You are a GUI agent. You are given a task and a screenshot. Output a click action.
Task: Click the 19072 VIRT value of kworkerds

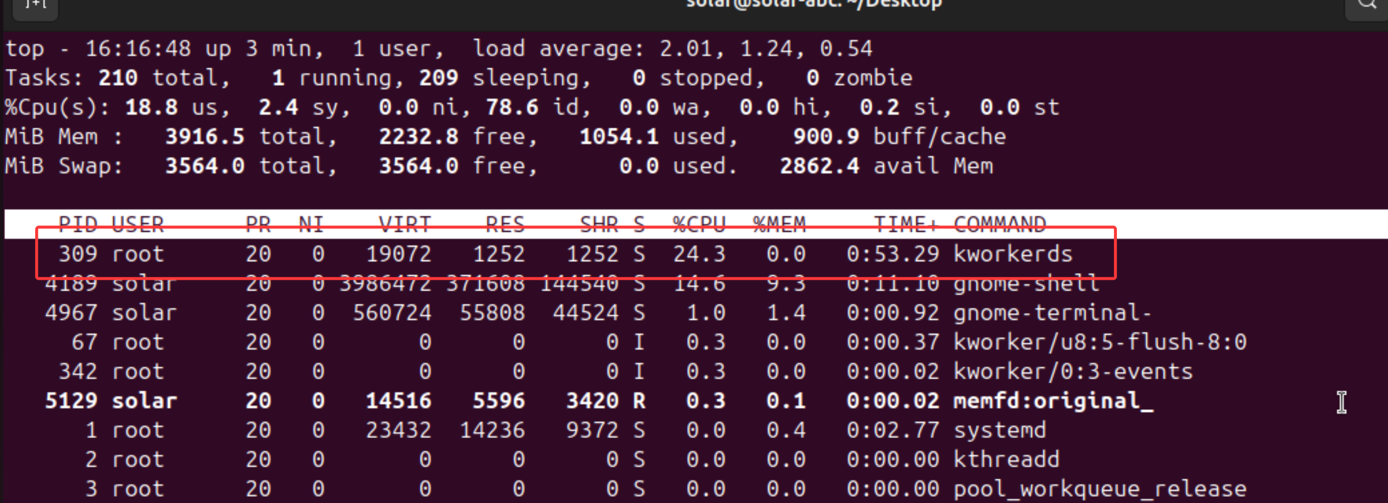(399, 254)
